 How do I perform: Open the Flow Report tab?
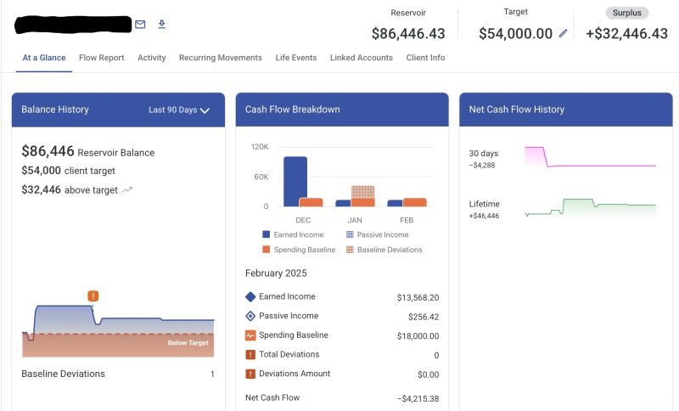click(x=101, y=58)
